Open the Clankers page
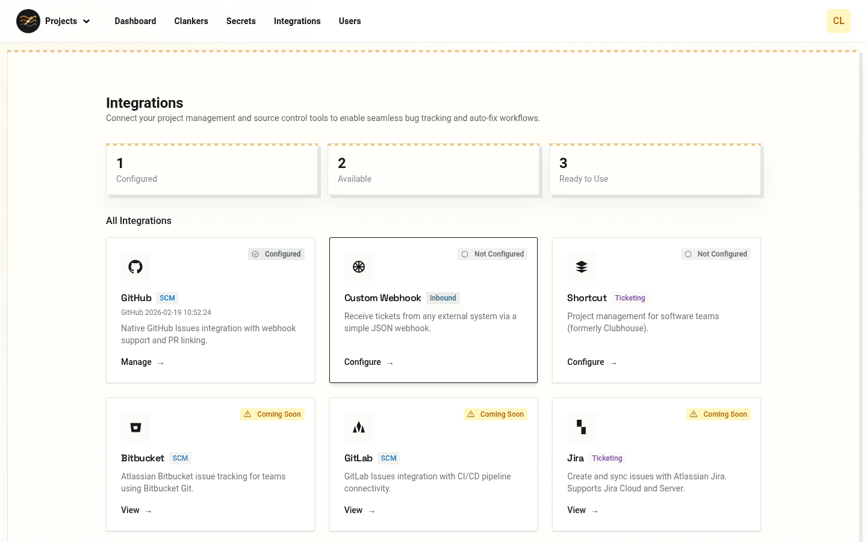Viewport: 867px width, 542px height. click(191, 21)
